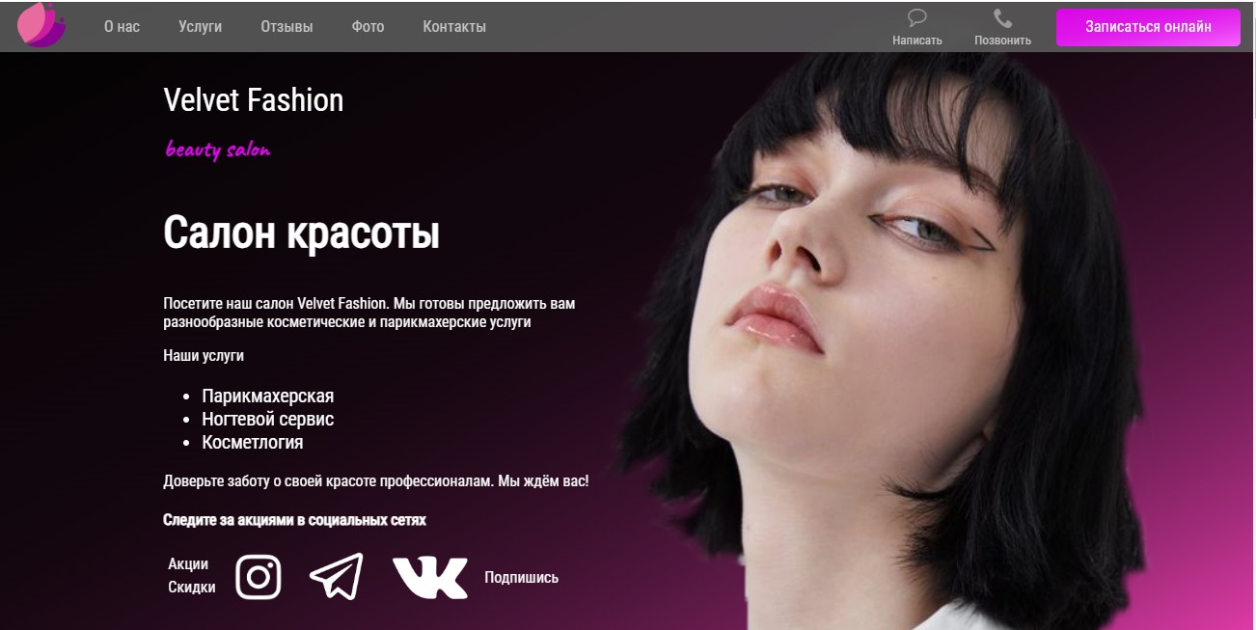Click the Velvet Fashion title
The height and width of the screenshot is (630, 1256).
point(254,99)
